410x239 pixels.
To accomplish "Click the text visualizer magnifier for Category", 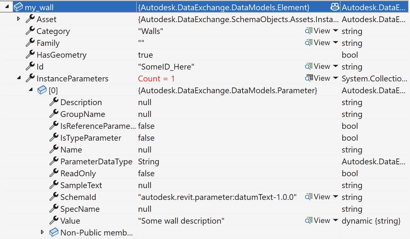I will (x=309, y=31).
